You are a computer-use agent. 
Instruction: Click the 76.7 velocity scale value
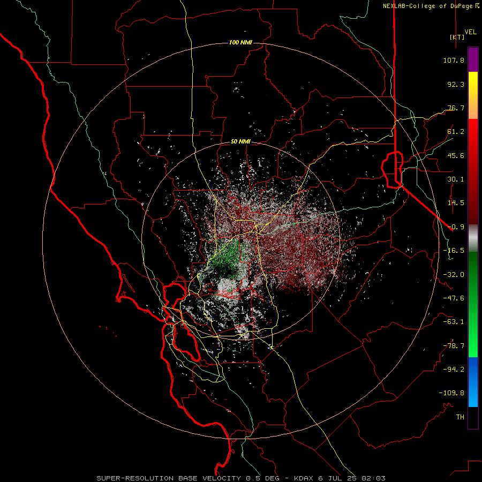tap(456, 108)
